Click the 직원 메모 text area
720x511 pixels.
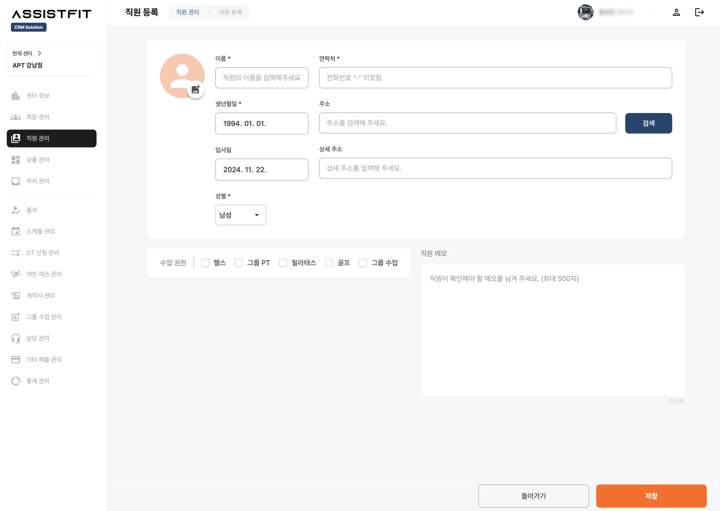(553, 330)
